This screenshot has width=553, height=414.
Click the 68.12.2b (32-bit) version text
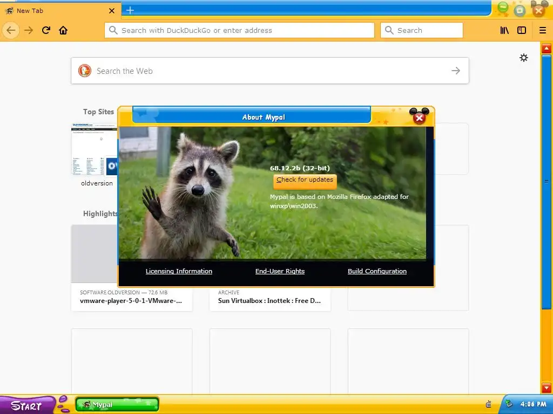click(300, 168)
